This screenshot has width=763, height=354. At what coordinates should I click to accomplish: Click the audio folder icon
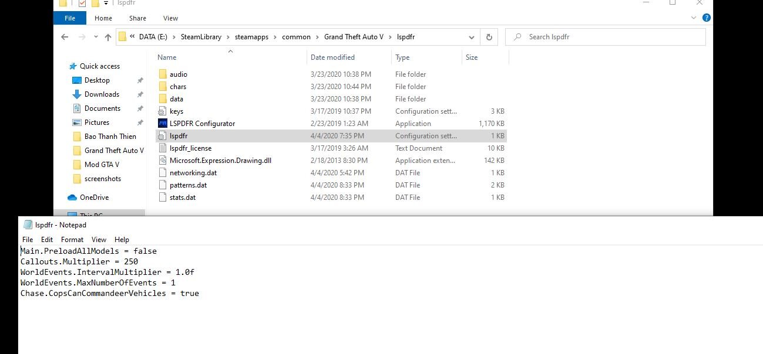click(x=163, y=74)
